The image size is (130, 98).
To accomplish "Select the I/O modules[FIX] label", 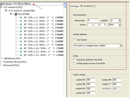I will click(x=13, y=7).
